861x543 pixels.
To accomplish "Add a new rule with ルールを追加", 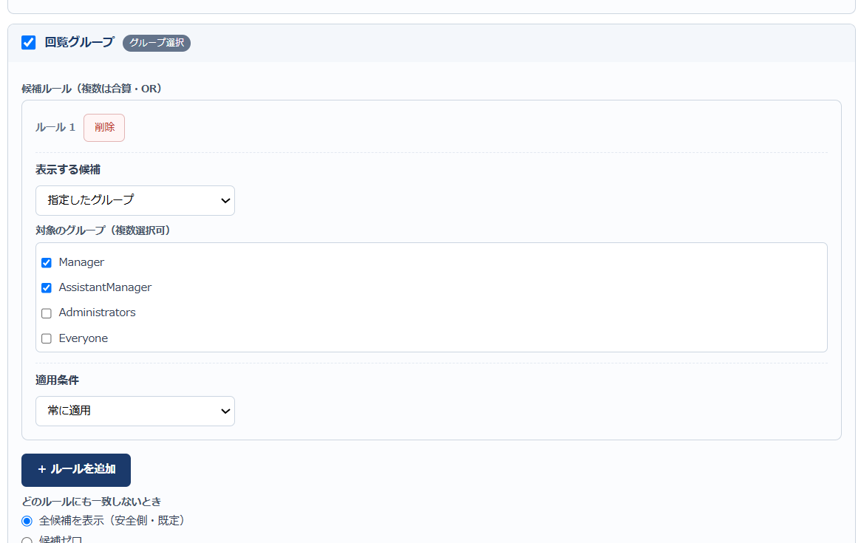I will 76,470.
